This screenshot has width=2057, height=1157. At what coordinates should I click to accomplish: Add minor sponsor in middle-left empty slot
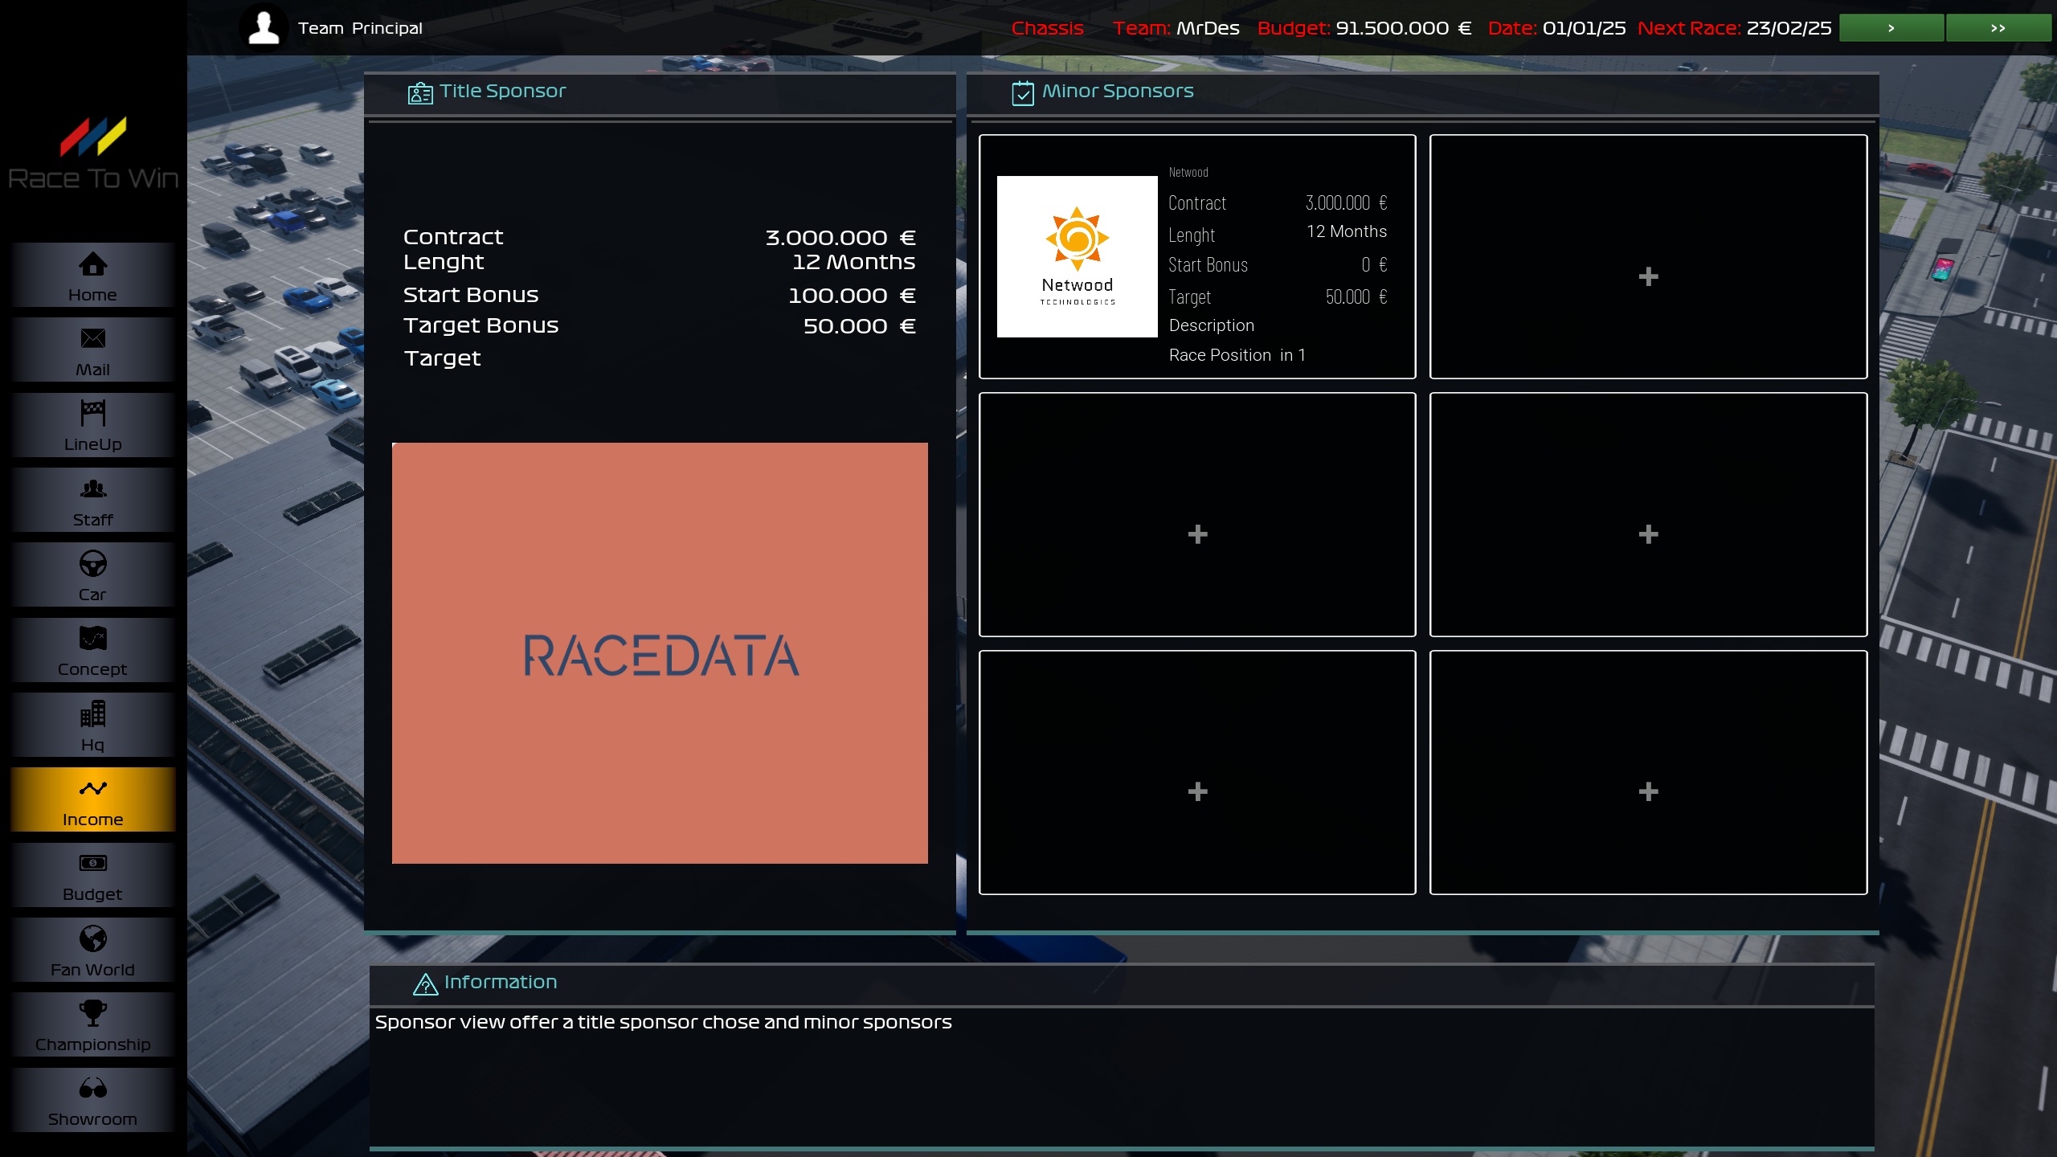(x=1197, y=534)
